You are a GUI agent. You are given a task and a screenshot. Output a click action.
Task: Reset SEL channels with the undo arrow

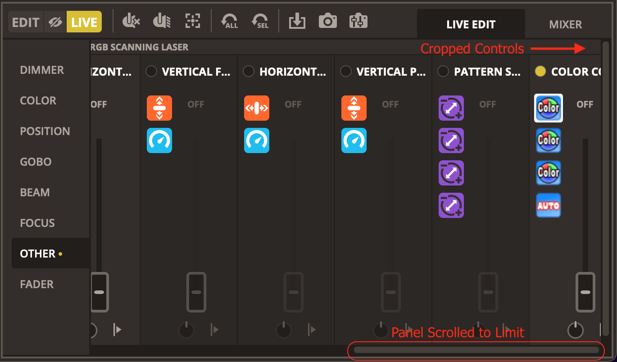click(260, 21)
